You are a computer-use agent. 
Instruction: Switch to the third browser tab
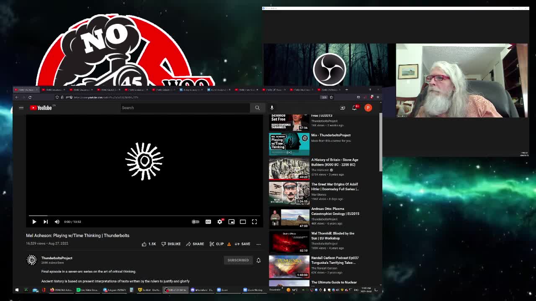tap(81, 89)
